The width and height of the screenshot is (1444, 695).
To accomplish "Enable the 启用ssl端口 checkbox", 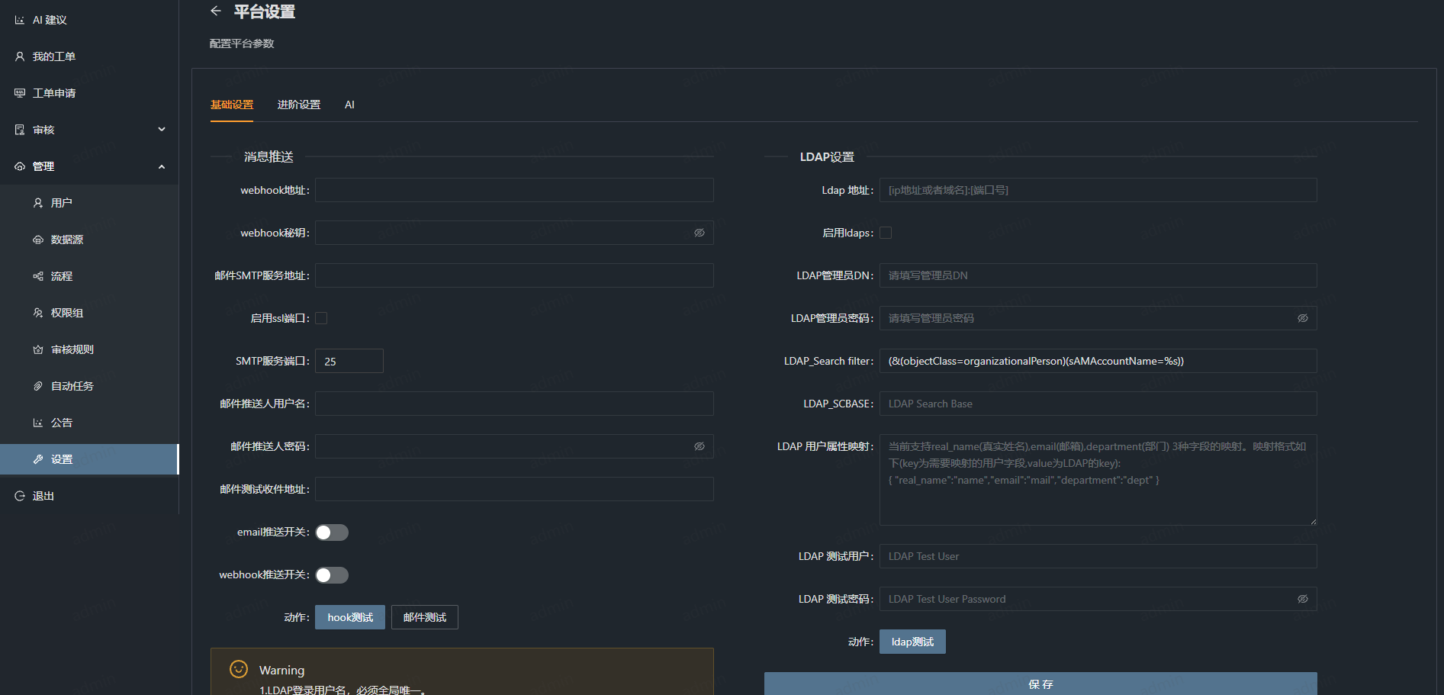I will click(321, 318).
